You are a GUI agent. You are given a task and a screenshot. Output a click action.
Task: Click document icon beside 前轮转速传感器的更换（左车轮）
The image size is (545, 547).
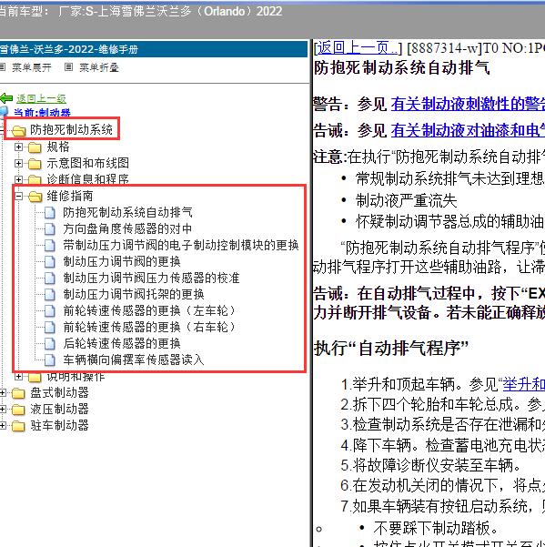coord(50,311)
